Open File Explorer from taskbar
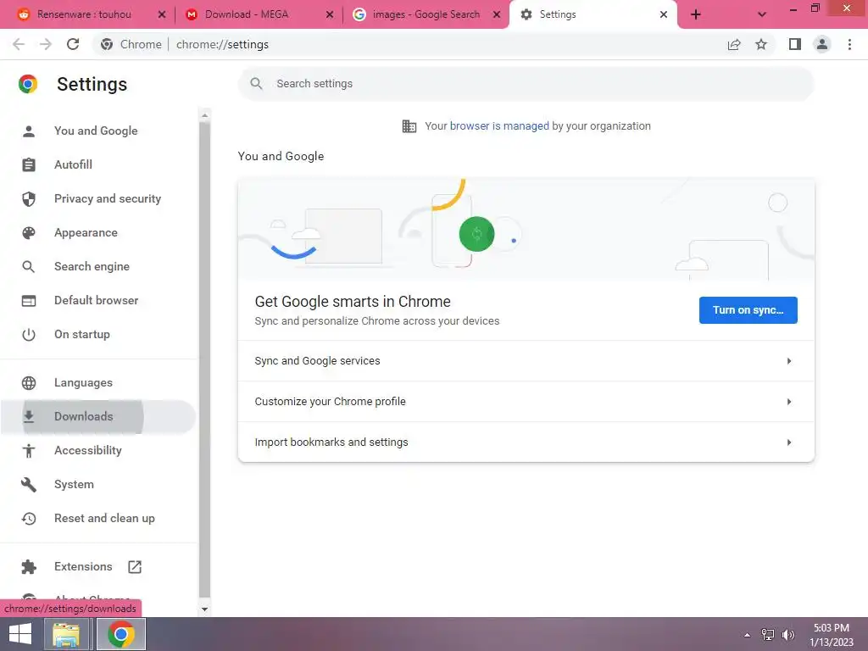The image size is (868, 651). coord(66,634)
